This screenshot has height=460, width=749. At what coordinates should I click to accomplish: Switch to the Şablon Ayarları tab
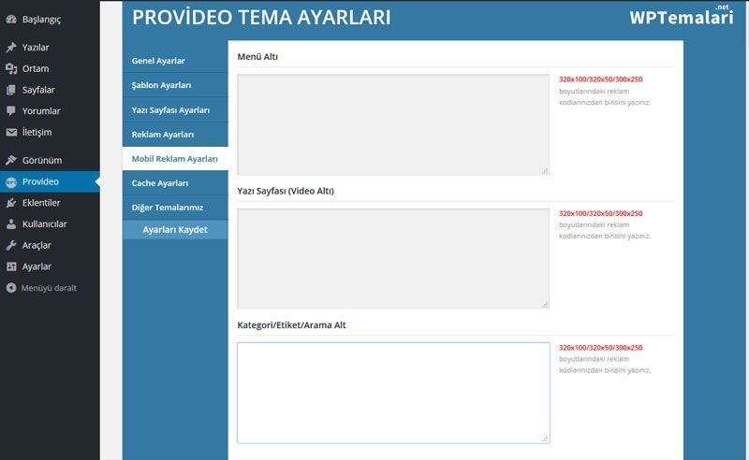pos(175,85)
